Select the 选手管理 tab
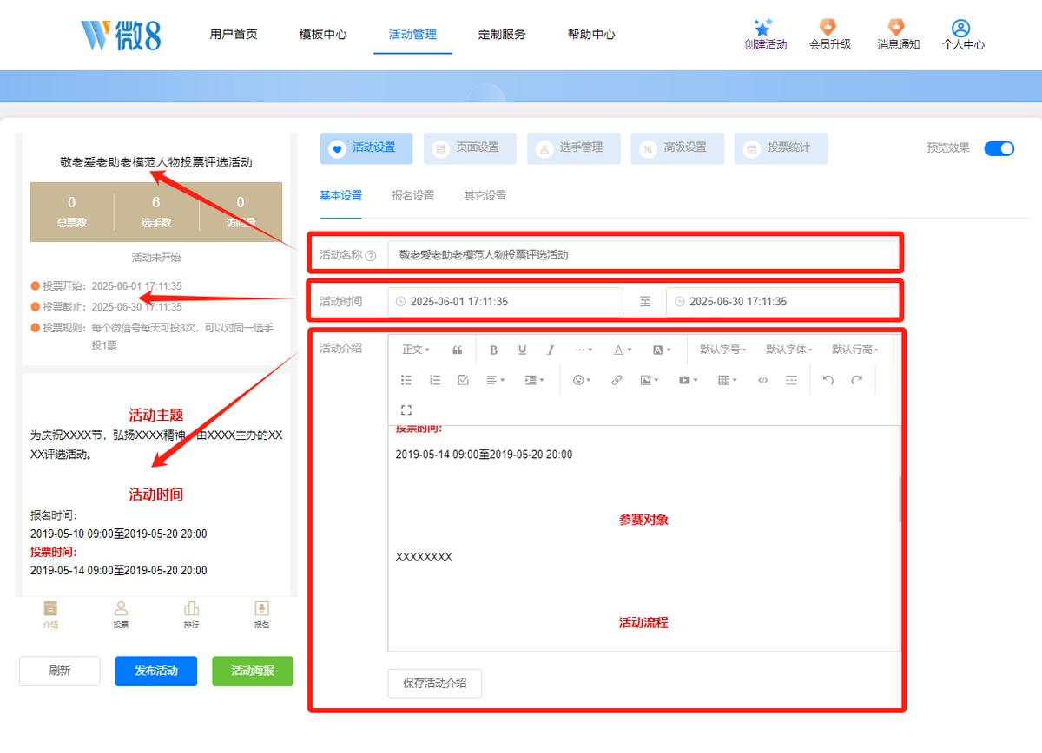Viewport: 1042px width, 753px height. tap(573, 148)
